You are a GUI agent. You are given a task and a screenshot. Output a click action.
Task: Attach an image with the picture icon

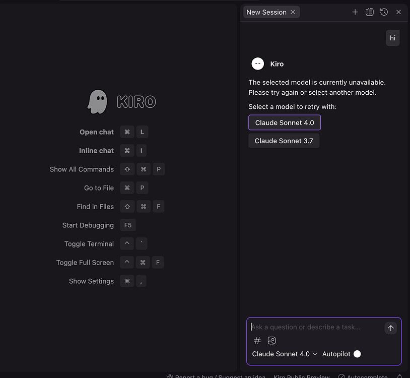(271, 340)
